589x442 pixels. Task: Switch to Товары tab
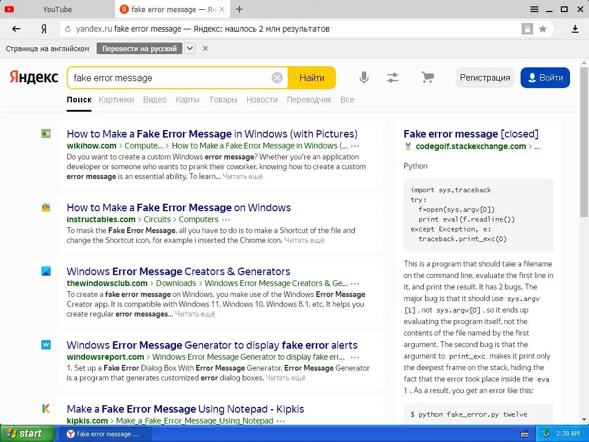223,100
